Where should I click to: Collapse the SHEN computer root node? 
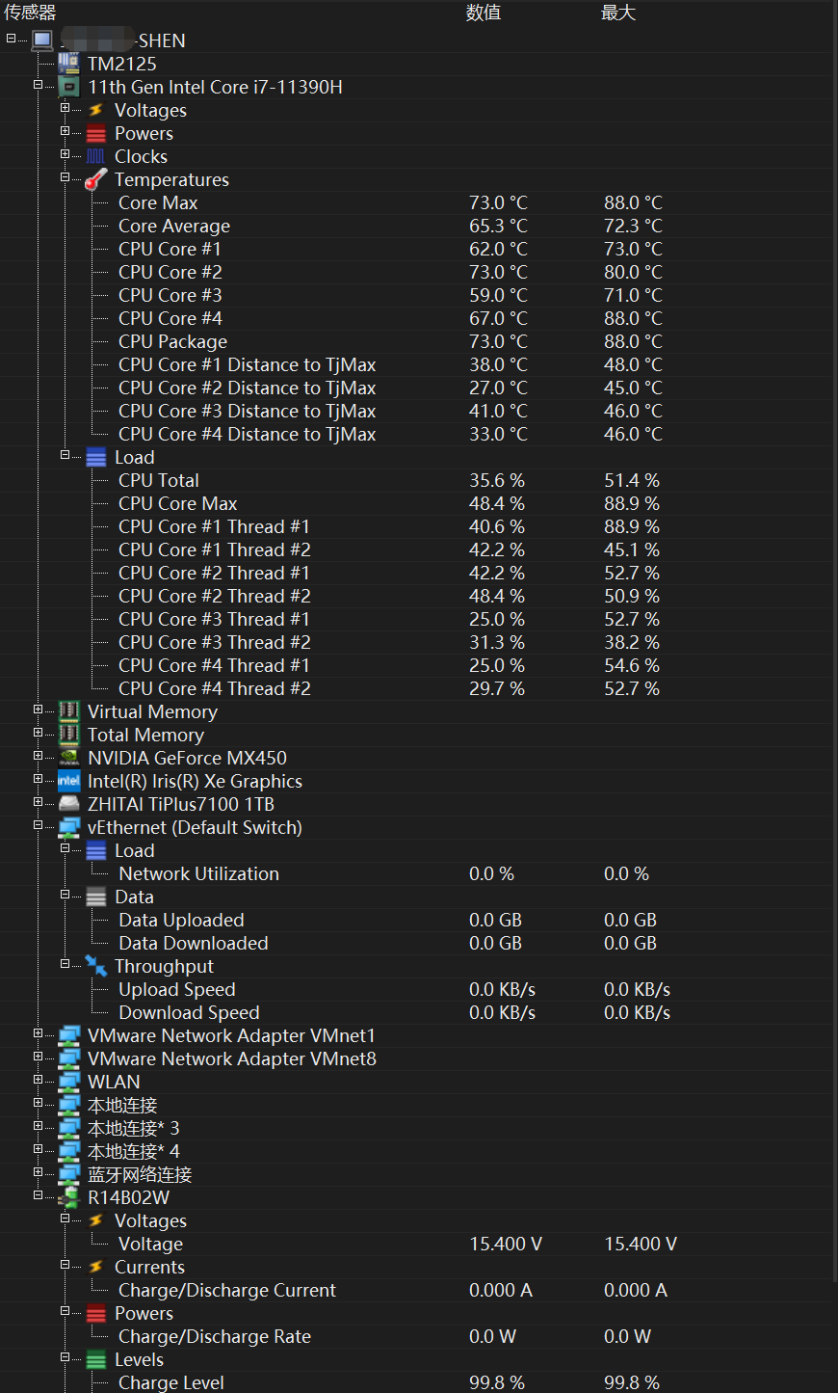(x=11, y=39)
